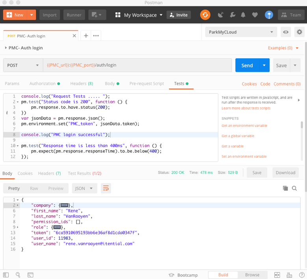Open Examples (0) dropdown
This screenshot has height=279, width=307.
(283, 48)
